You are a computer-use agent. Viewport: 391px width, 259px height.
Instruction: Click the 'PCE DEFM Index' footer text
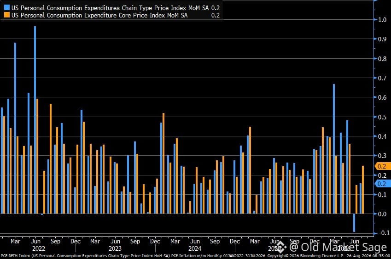[16, 256]
